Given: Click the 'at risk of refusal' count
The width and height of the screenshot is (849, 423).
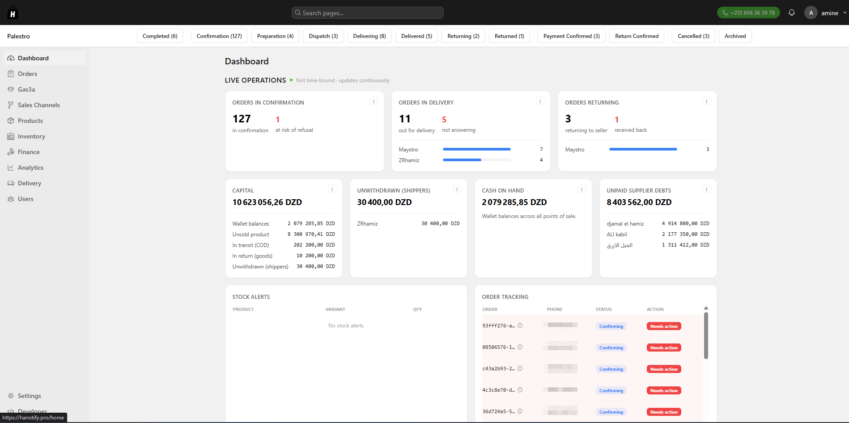Looking at the screenshot, I should click(x=278, y=119).
